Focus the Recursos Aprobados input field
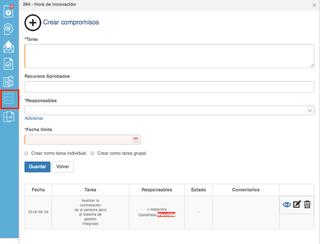Image resolution: width=320 pixels, height=244 pixels. [x=169, y=87]
